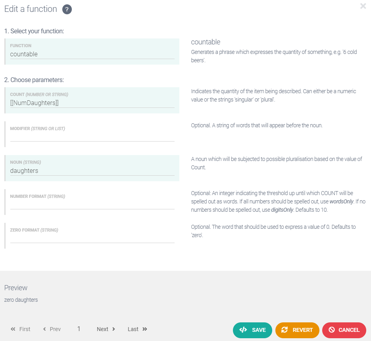Image resolution: width=371 pixels, height=341 pixels.
Task: Close the dialog with X icon
Action: pyautogui.click(x=363, y=6)
